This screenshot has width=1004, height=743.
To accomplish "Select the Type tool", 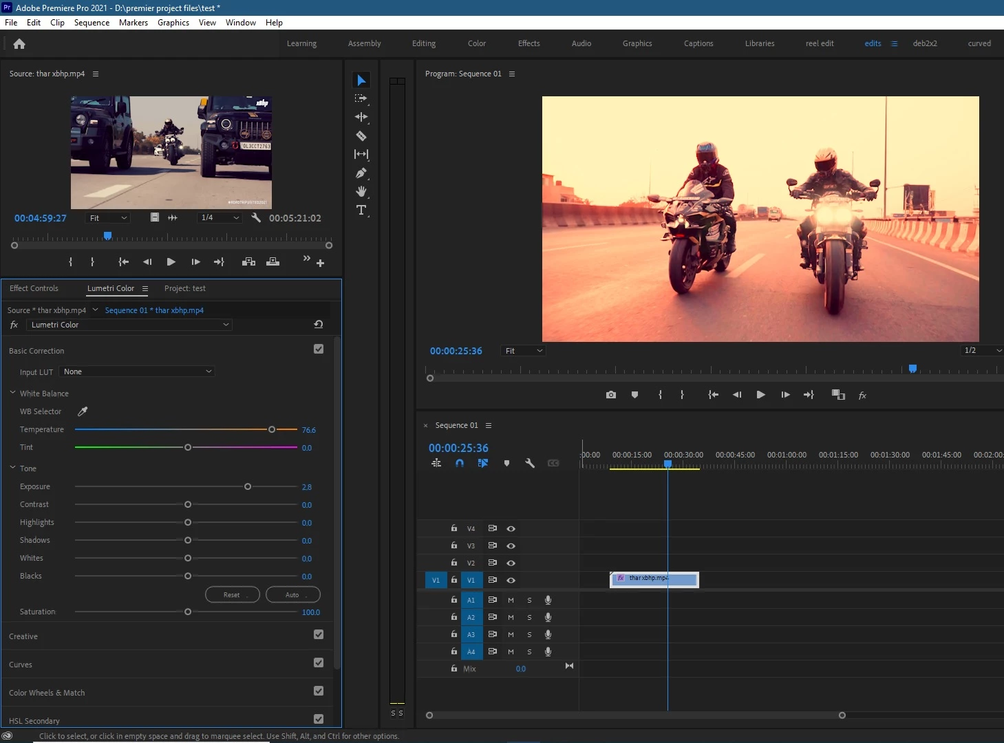I will click(361, 211).
